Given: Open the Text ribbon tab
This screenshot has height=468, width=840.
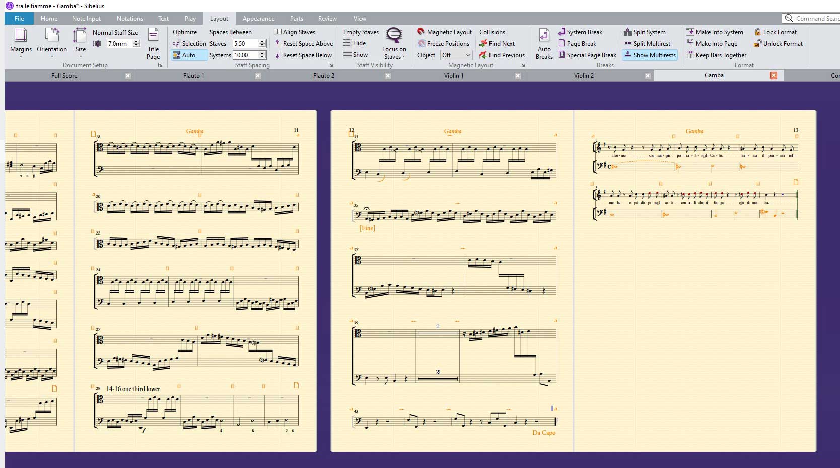Looking at the screenshot, I should 163,19.
